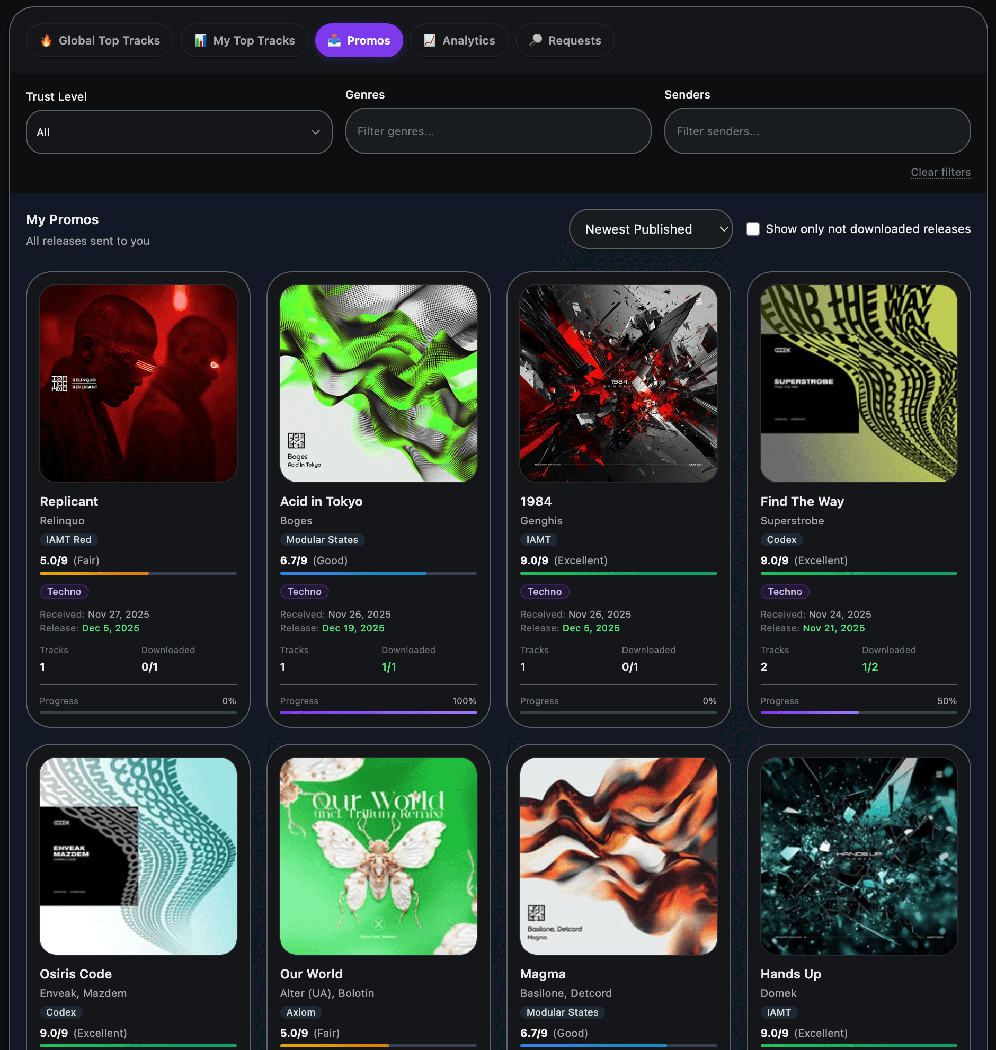Open the 1984 release artwork
The height and width of the screenshot is (1050, 996).
click(618, 383)
